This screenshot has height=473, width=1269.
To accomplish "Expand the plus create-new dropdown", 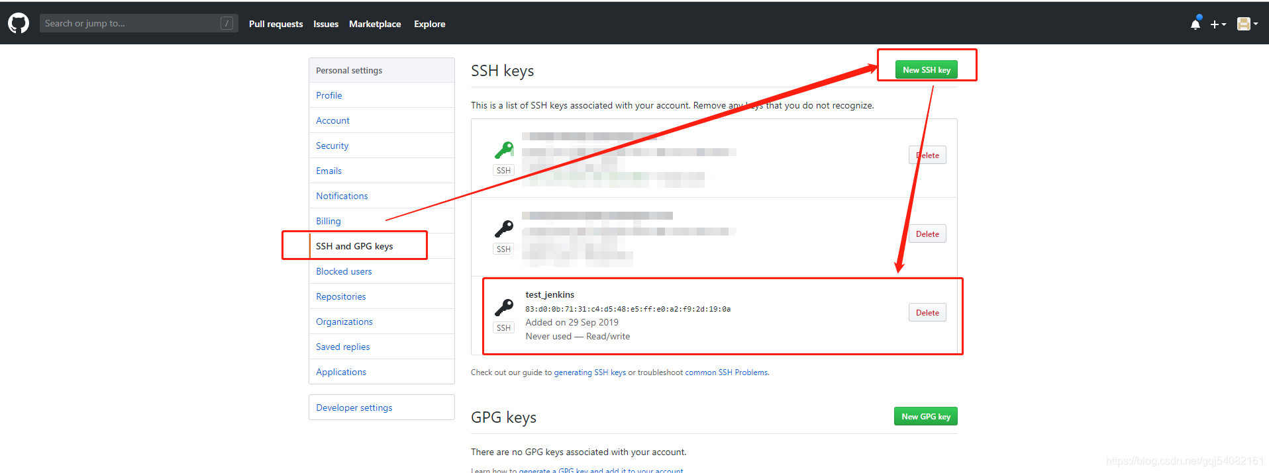I will [x=1218, y=24].
